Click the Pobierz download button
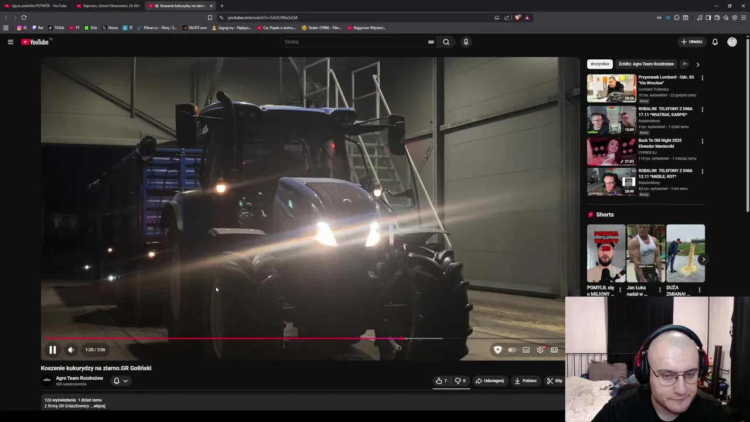The width and height of the screenshot is (750, 422). pyautogui.click(x=526, y=381)
